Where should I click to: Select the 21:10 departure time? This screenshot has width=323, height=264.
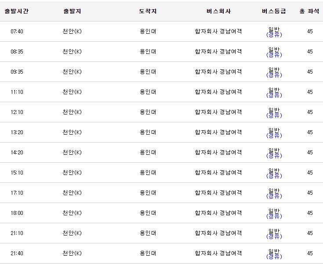click(17, 233)
